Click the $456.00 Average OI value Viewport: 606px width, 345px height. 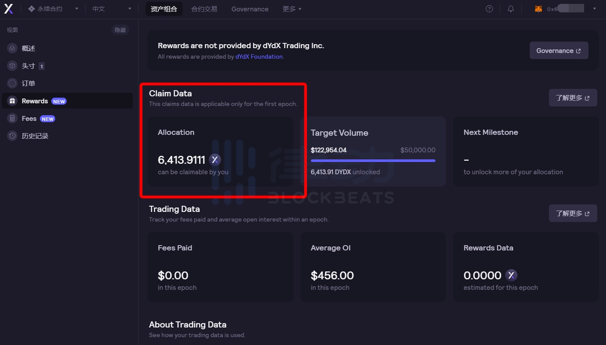332,275
